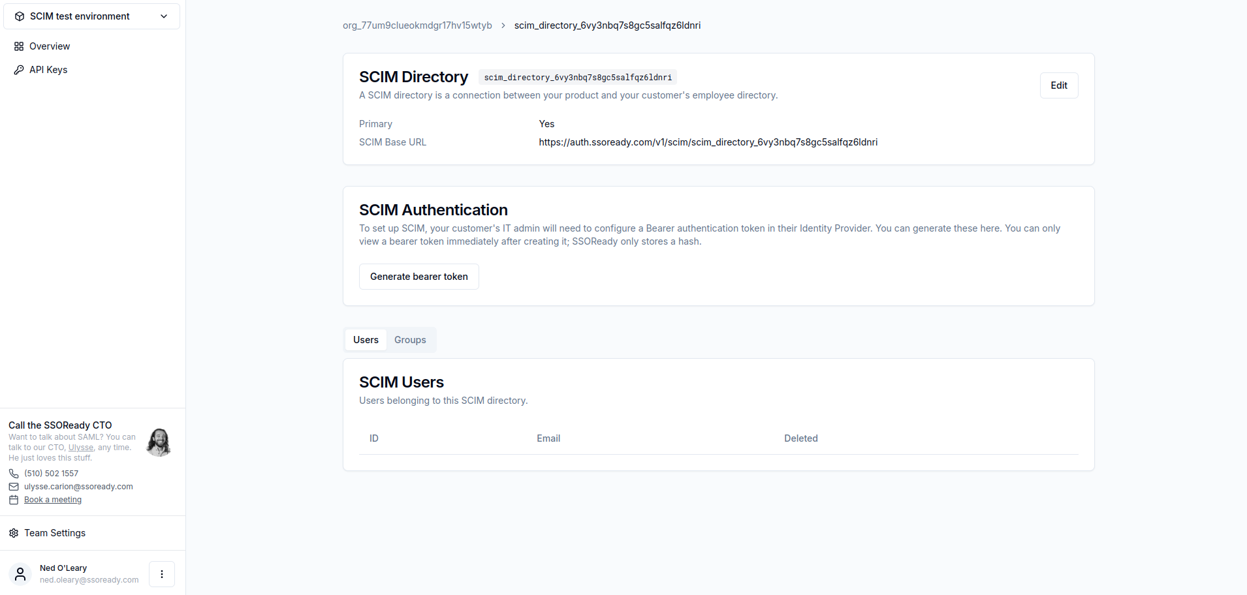Click the scim_directory breadcrumb at the end of the trail
This screenshot has width=1247, height=595.
click(607, 25)
